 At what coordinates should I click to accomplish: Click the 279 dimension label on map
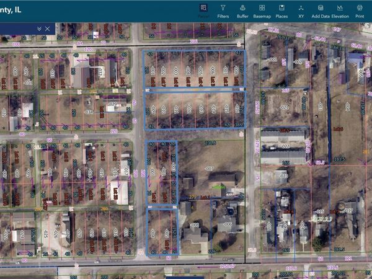(x=192, y=197)
